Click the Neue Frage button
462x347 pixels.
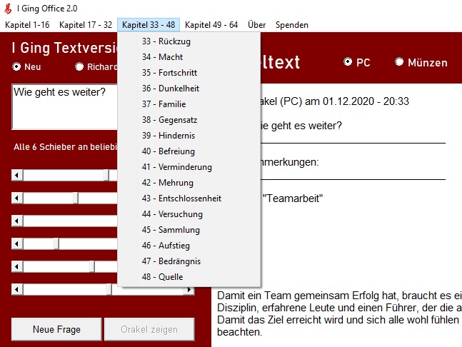click(56, 329)
